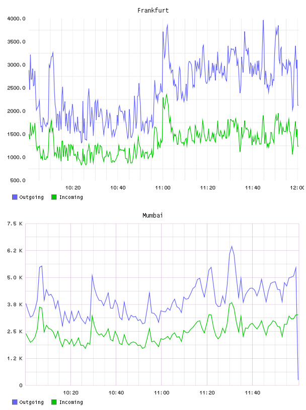Click the 2500.0 y-axis label on Frankfurt chart
The height and width of the screenshot is (410, 306).
tap(16, 88)
